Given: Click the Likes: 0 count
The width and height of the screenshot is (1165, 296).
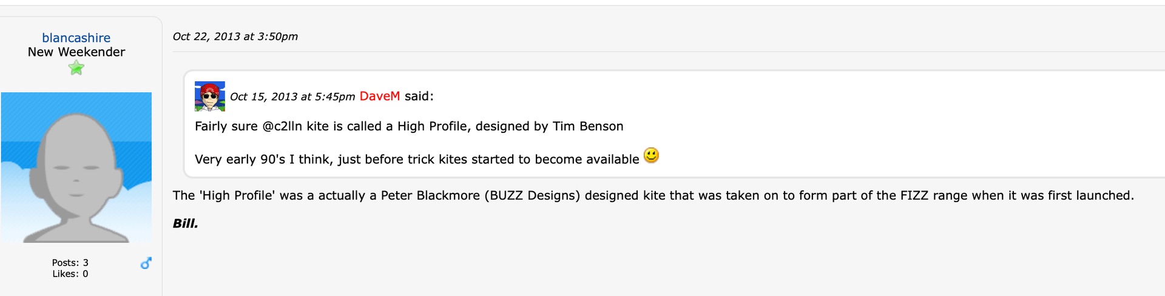Looking at the screenshot, I should pyautogui.click(x=70, y=274).
